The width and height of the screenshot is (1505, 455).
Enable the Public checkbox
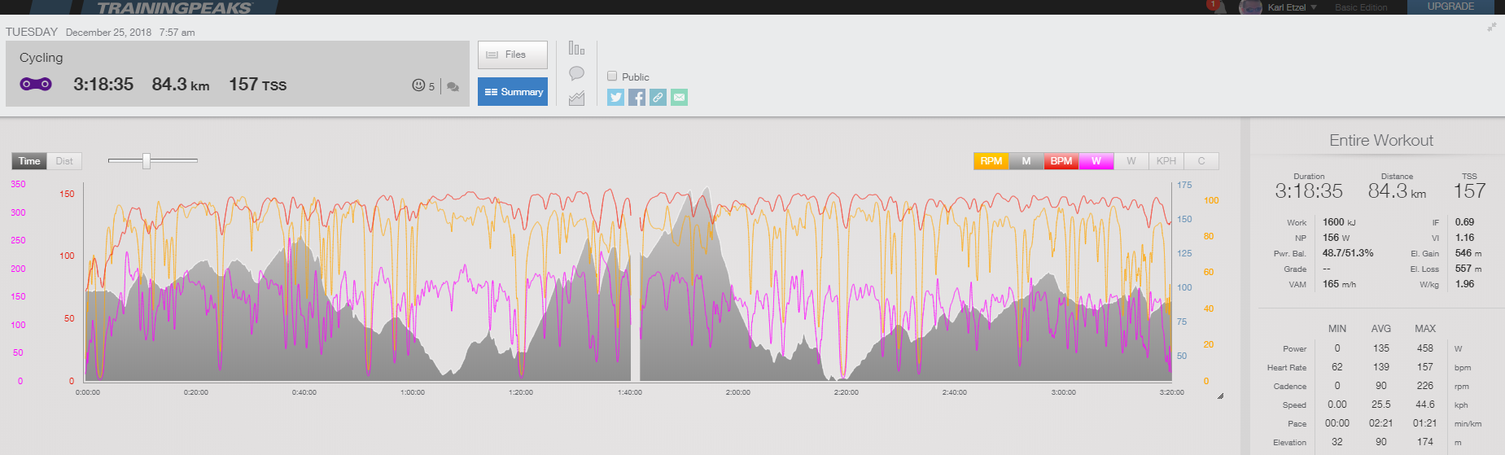(612, 76)
